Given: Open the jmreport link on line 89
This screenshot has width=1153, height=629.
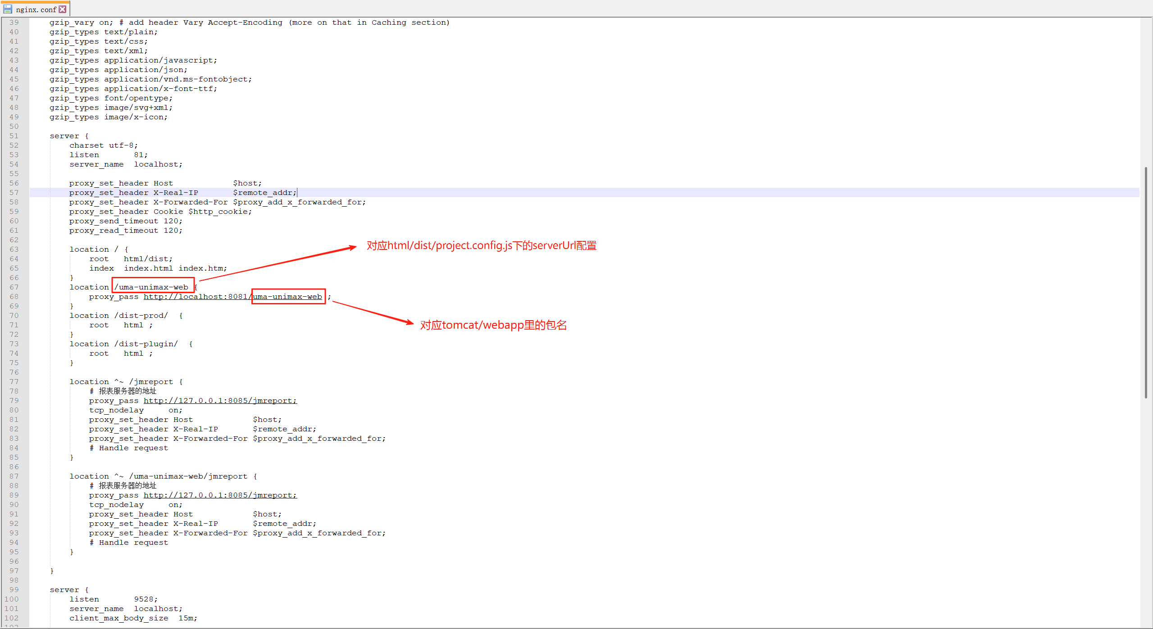Looking at the screenshot, I should tap(220, 495).
